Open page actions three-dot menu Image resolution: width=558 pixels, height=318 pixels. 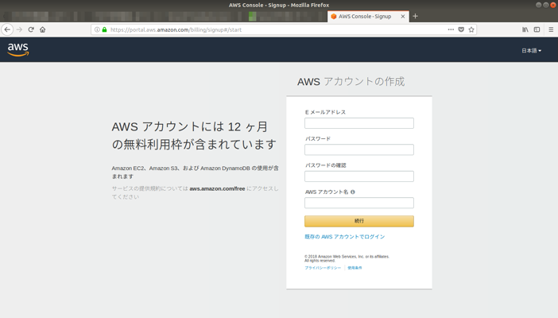tap(451, 29)
